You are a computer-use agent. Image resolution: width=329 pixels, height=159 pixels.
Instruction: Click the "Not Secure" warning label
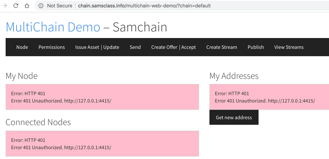pyautogui.click(x=60, y=6)
